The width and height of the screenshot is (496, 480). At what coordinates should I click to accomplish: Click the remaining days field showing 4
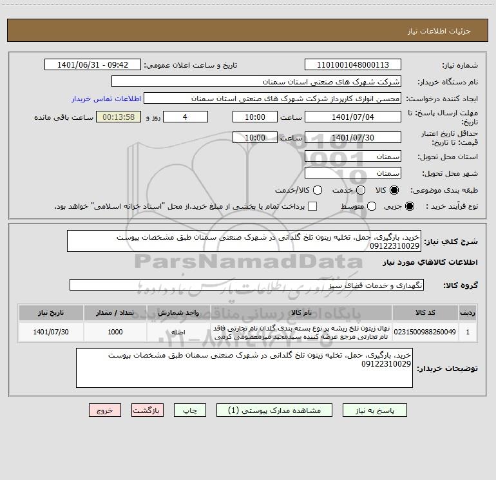[x=186, y=117]
